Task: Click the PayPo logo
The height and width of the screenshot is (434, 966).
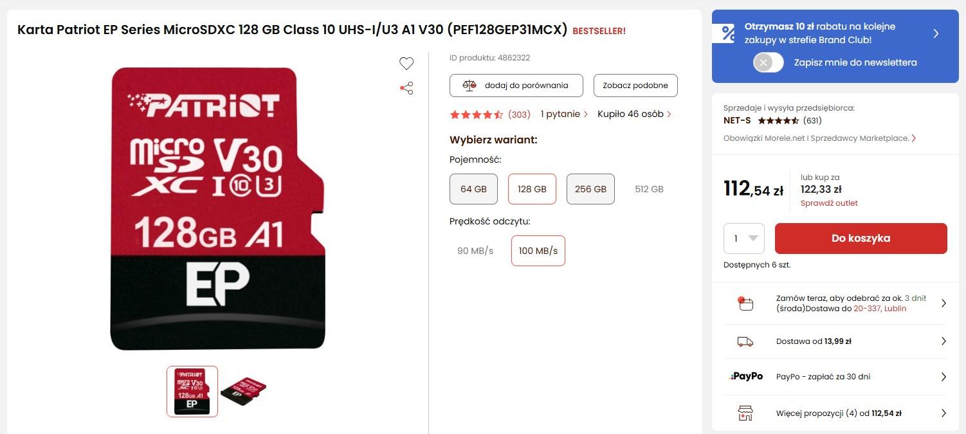Action: (746, 376)
